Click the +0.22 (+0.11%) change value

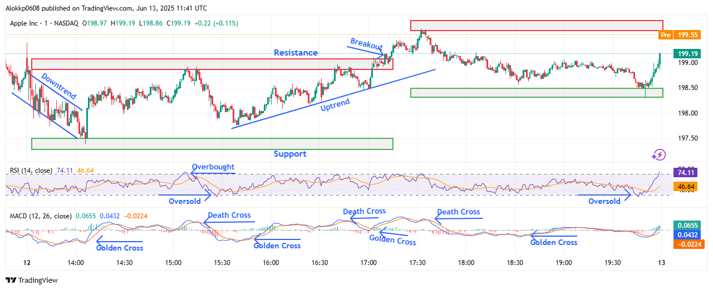[218, 23]
